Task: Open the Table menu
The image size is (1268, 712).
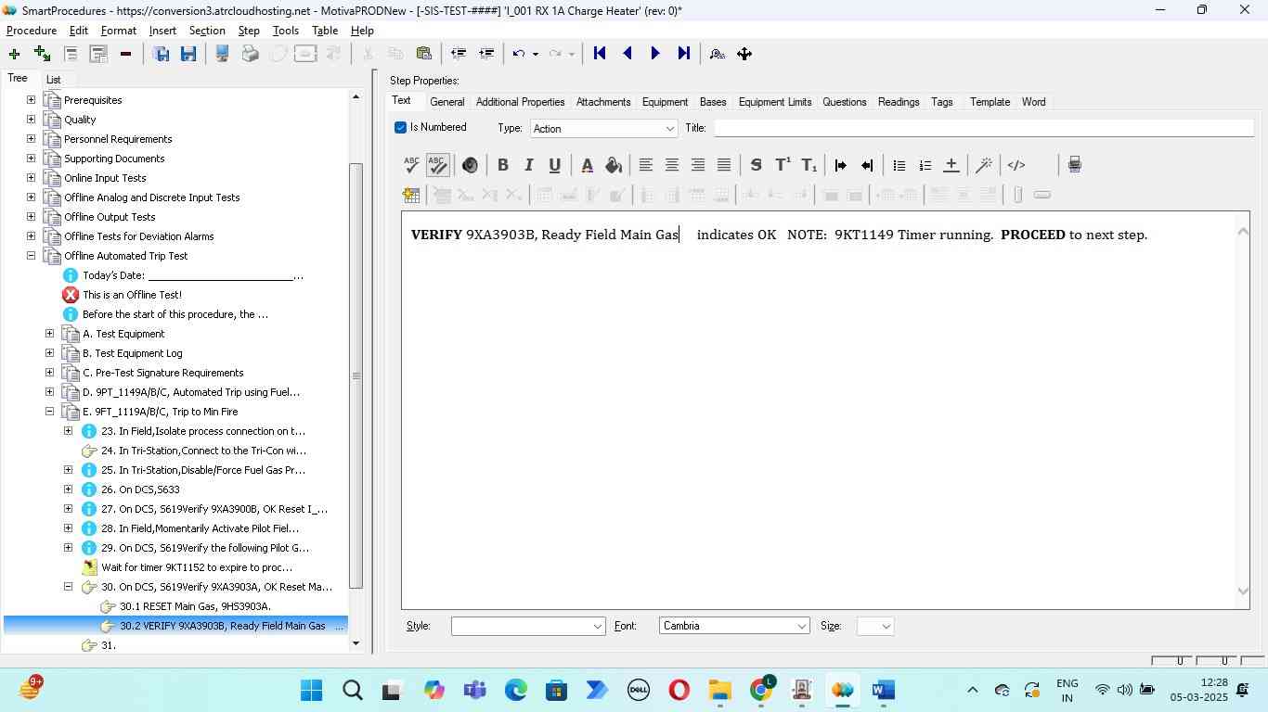Action: point(325,31)
